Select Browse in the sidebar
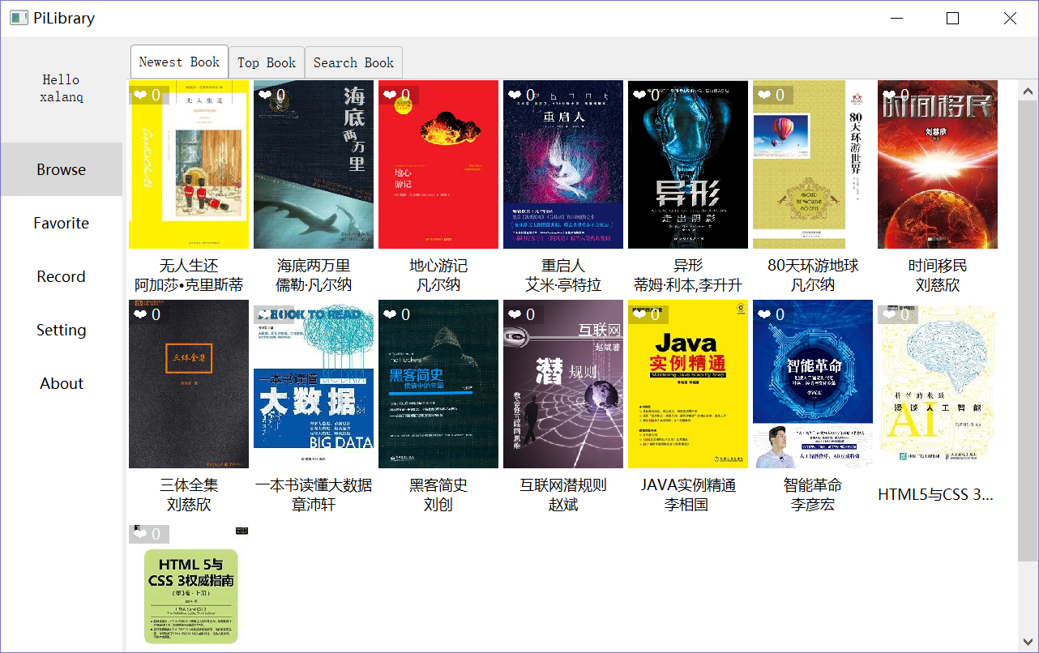Viewport: 1039px width, 653px height. (x=61, y=169)
